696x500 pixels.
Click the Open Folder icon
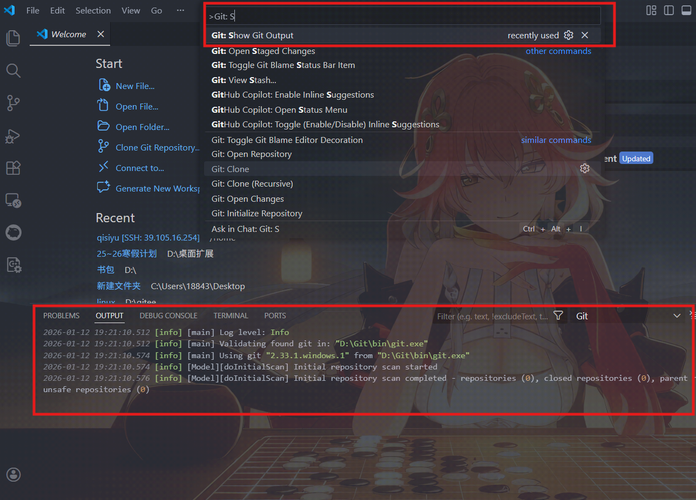click(x=103, y=126)
